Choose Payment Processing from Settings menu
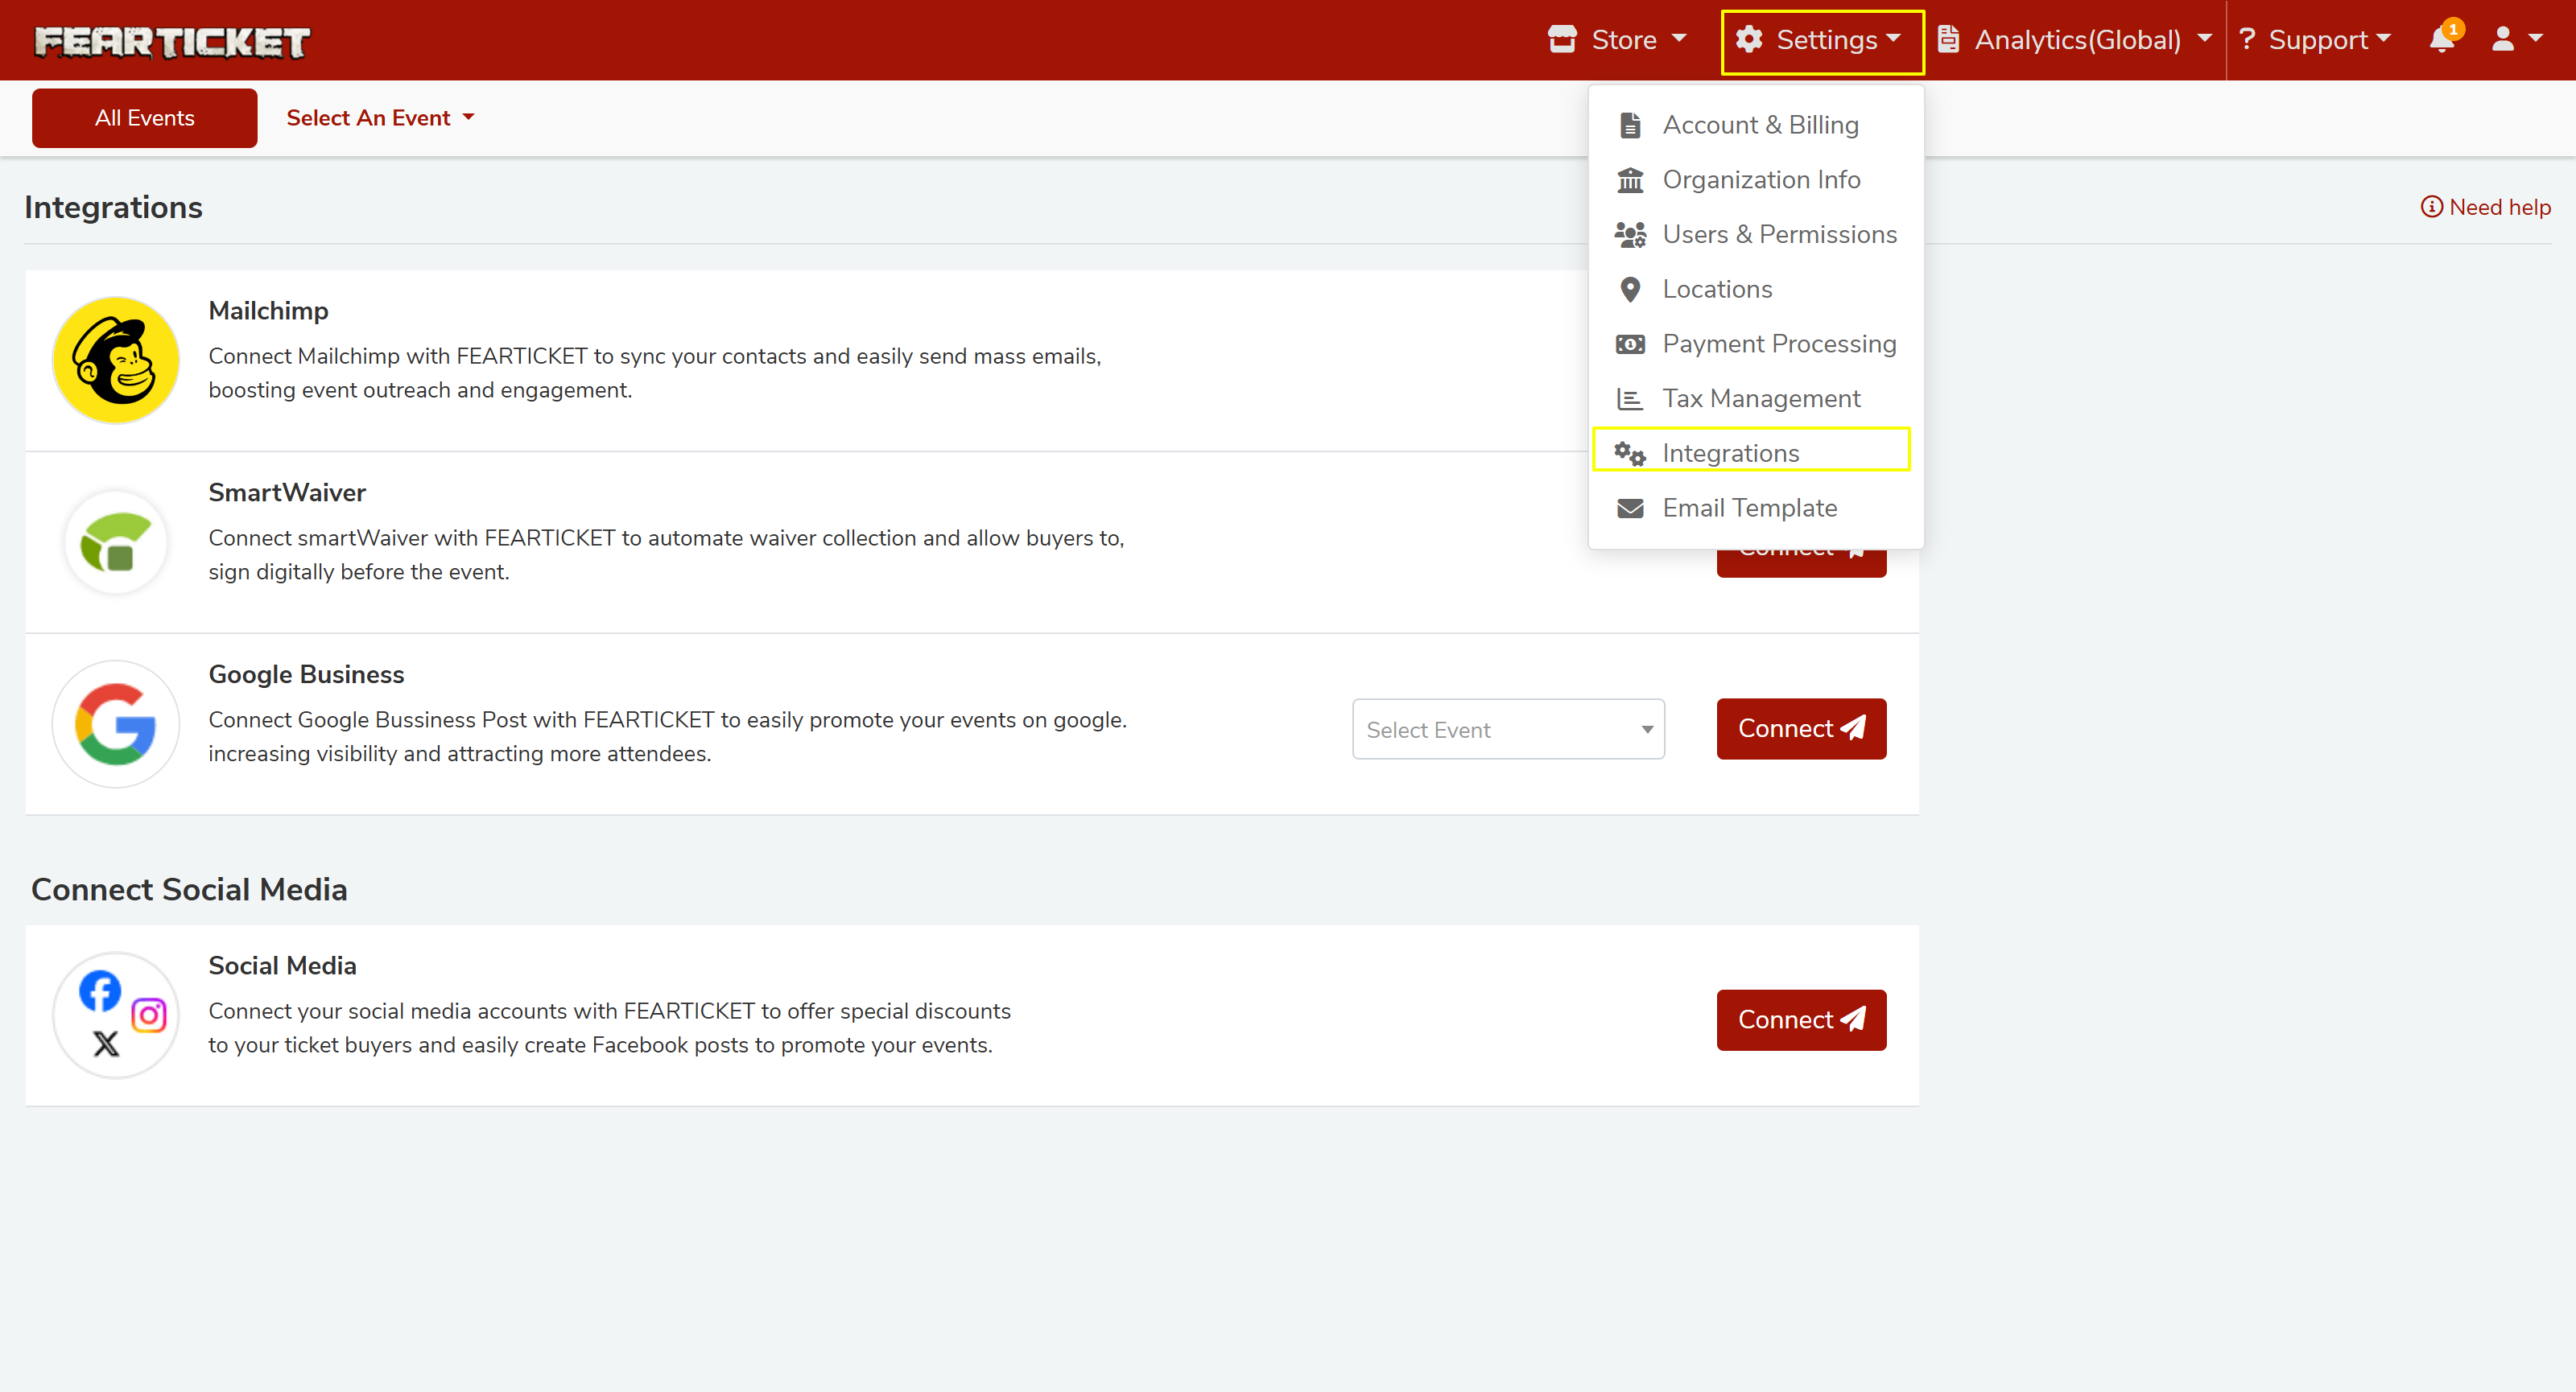Viewport: 2576px width, 1392px height. (1778, 344)
